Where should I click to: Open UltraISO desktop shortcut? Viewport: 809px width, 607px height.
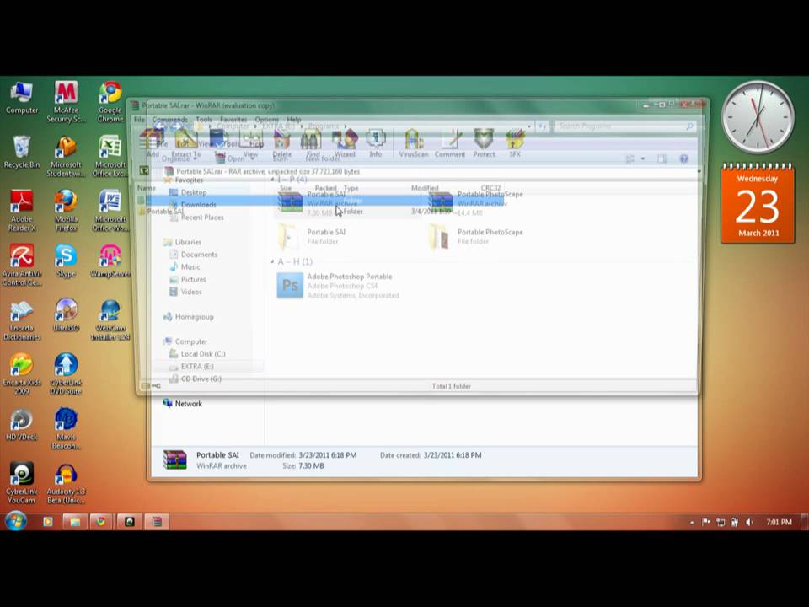[66, 315]
